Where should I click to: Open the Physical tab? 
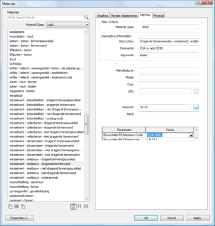coord(159,16)
